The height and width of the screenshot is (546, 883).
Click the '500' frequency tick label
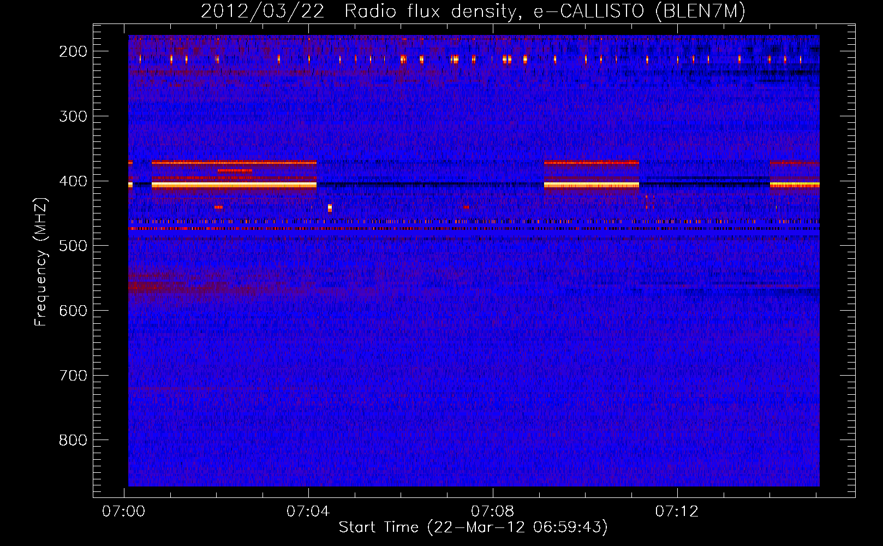[73, 246]
